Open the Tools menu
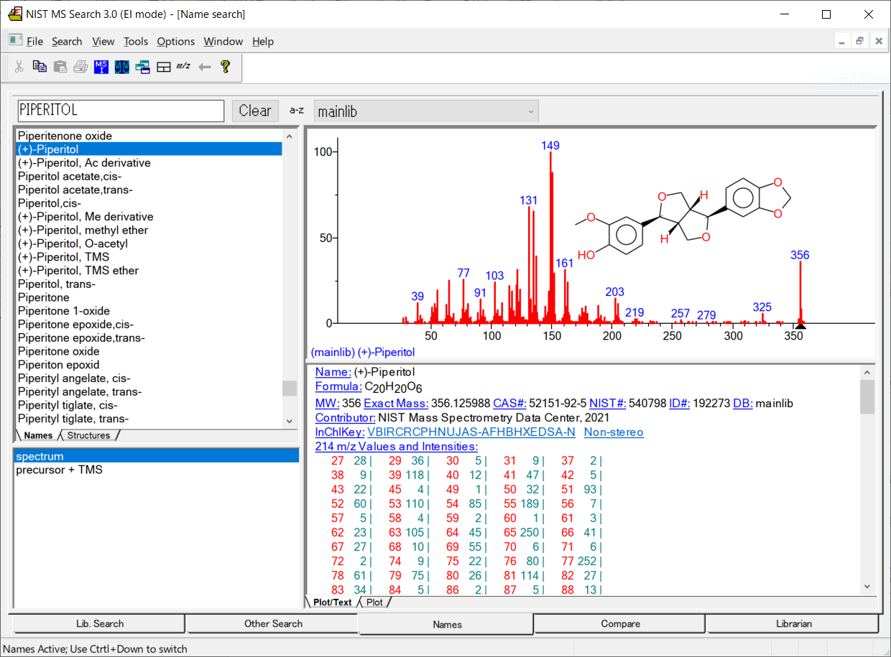 point(136,42)
